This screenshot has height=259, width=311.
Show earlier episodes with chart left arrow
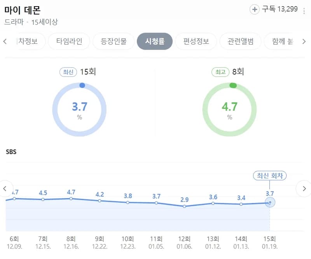(x=5, y=188)
